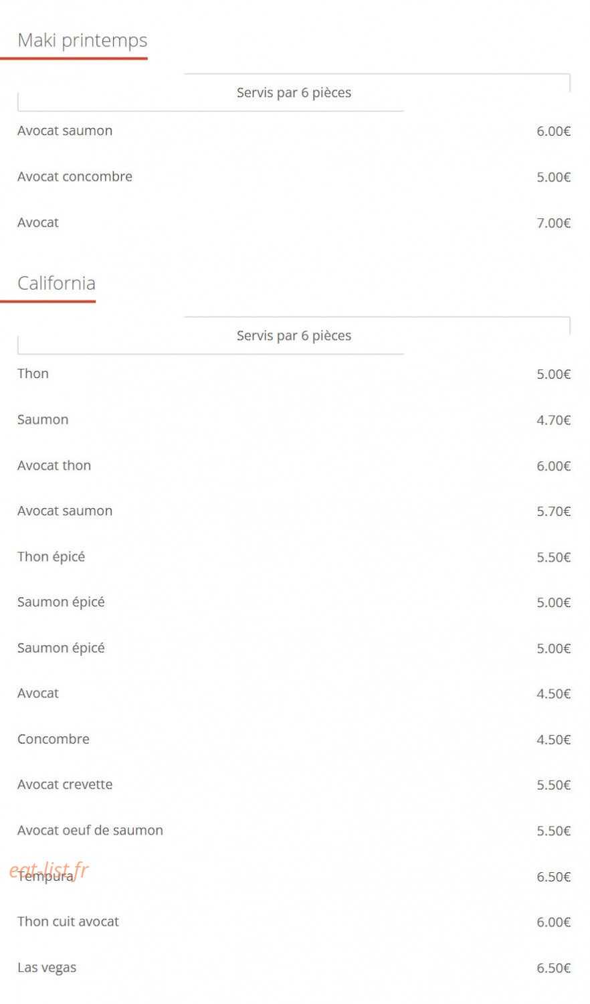Choose the Las vegas roll
590x1004 pixels.
coord(47,967)
